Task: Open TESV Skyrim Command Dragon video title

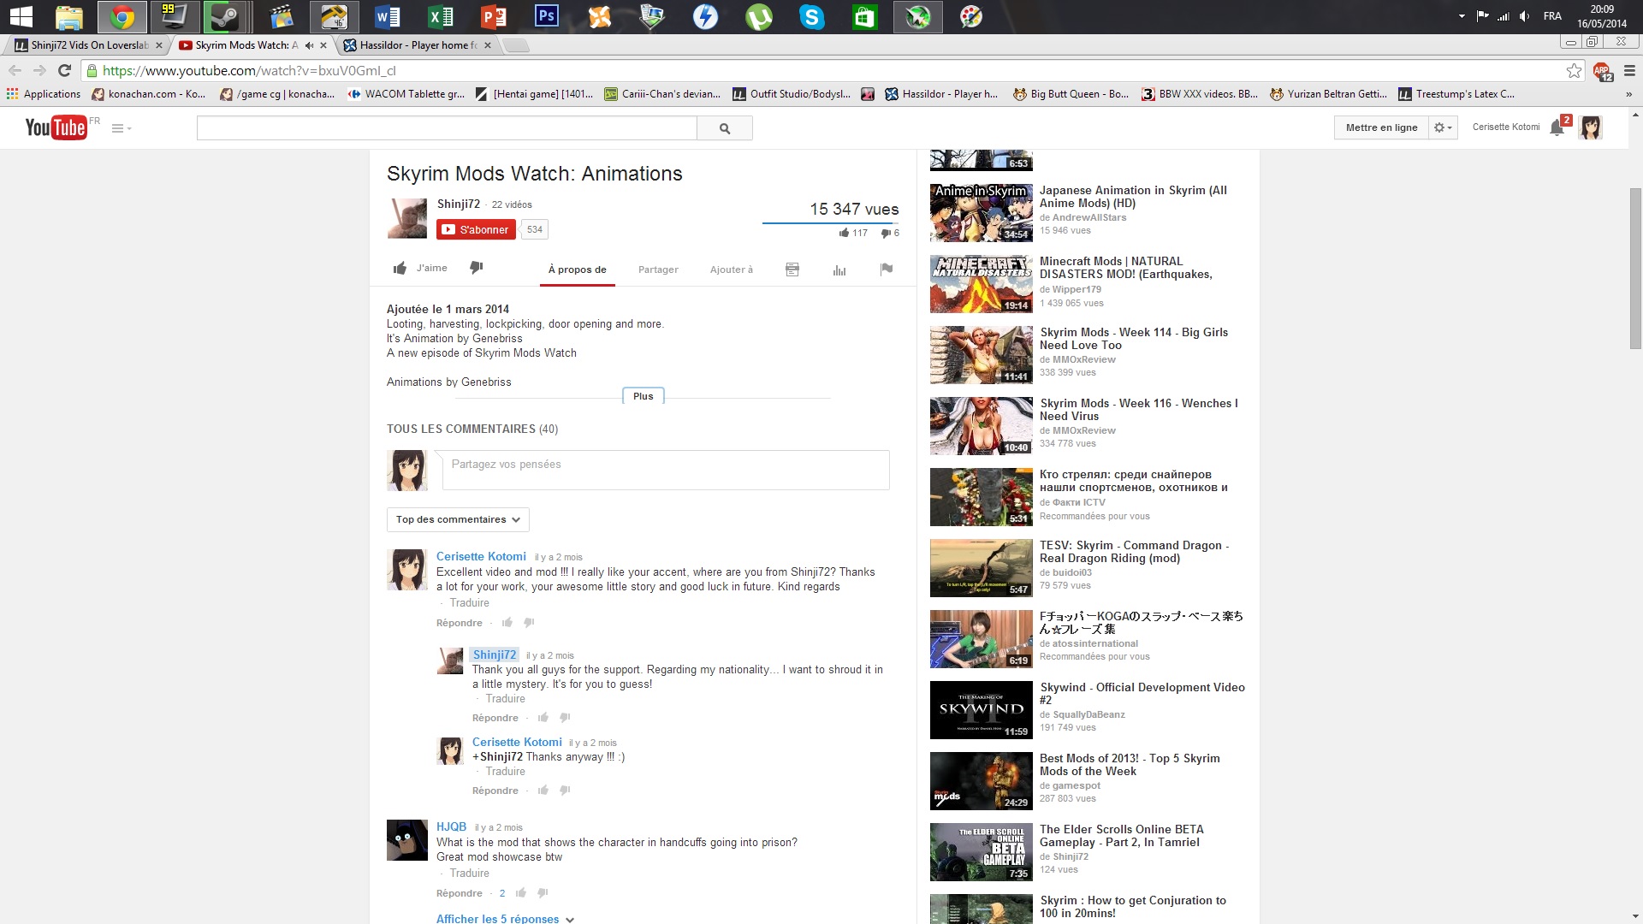Action: point(1135,552)
